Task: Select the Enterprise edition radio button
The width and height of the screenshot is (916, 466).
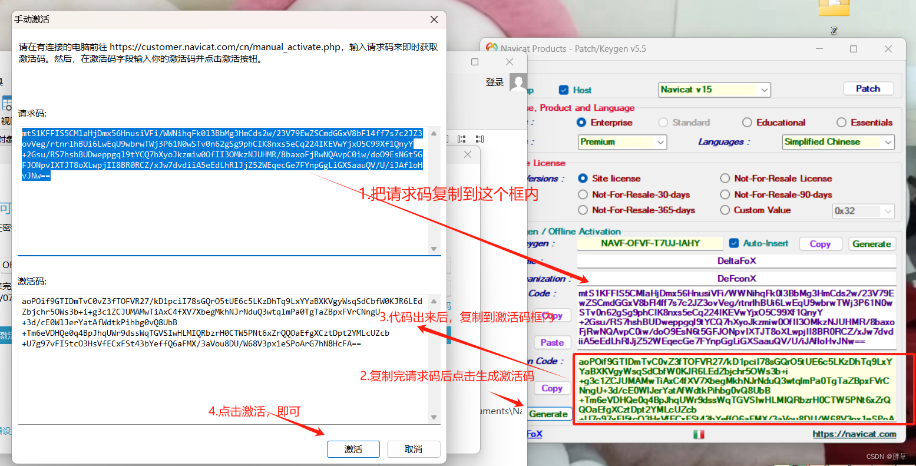Action: point(581,122)
